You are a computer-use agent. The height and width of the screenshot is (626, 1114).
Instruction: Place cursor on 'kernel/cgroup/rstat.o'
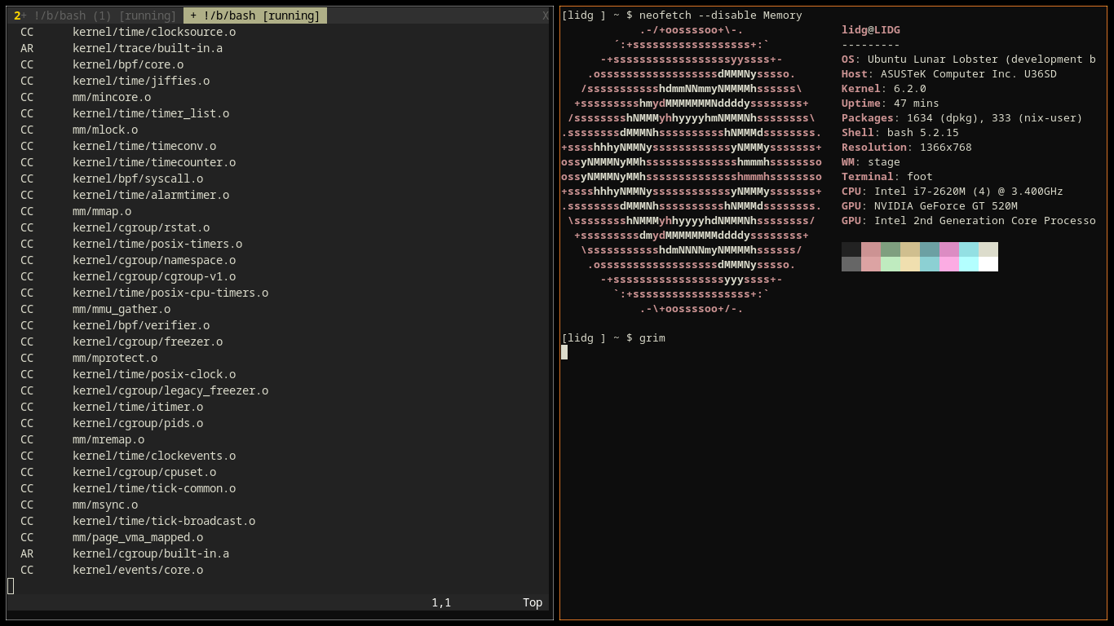point(141,227)
